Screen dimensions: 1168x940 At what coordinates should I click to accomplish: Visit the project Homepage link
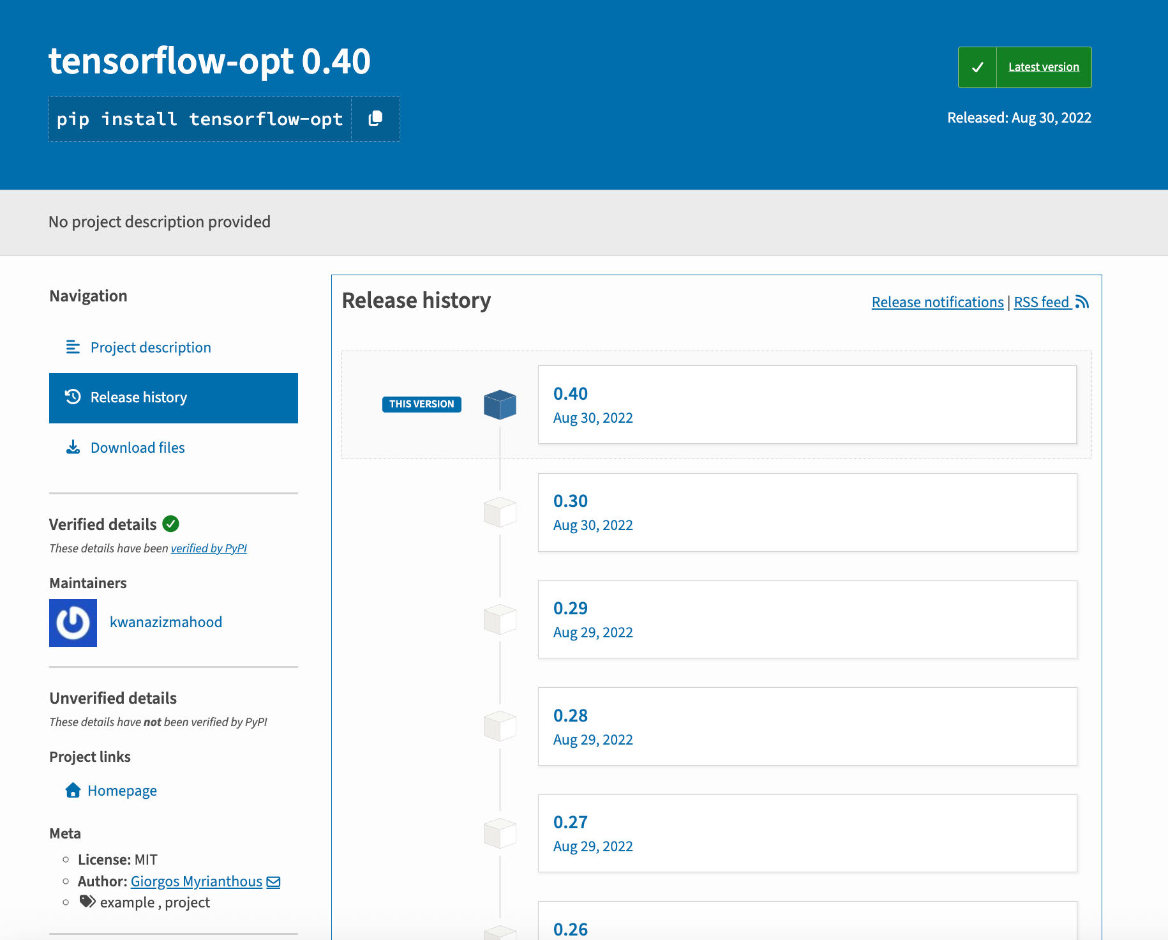(x=122, y=791)
